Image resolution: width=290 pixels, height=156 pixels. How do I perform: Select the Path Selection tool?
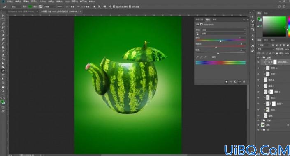pos(3,79)
